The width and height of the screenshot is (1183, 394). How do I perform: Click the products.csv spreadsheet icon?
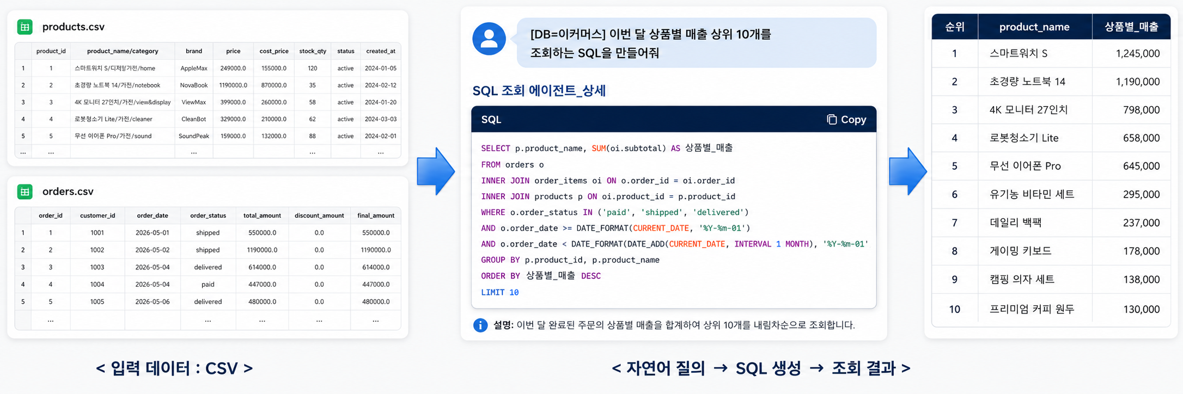(25, 27)
